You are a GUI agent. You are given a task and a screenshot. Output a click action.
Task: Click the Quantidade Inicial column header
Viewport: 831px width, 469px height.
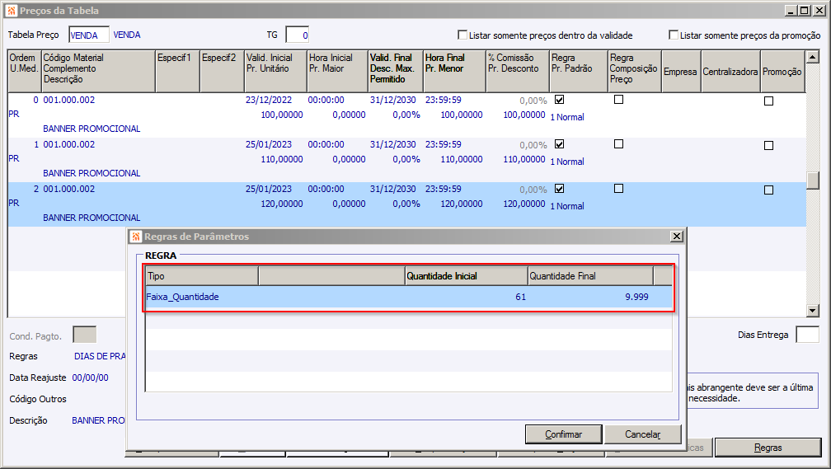point(466,276)
